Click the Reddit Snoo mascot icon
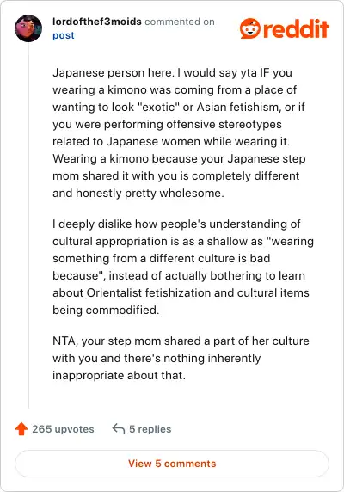The height and width of the screenshot is (492, 344). [x=250, y=28]
